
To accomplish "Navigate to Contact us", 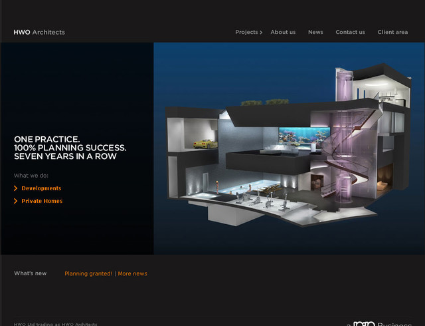I will tap(350, 32).
